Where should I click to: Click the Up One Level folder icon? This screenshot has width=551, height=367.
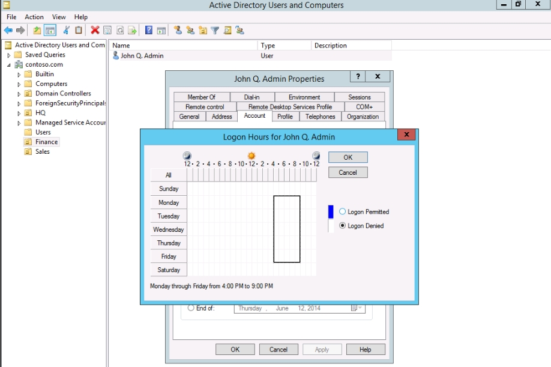point(37,30)
